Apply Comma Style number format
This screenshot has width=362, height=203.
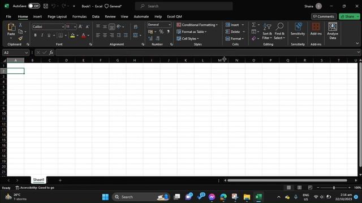point(169,32)
